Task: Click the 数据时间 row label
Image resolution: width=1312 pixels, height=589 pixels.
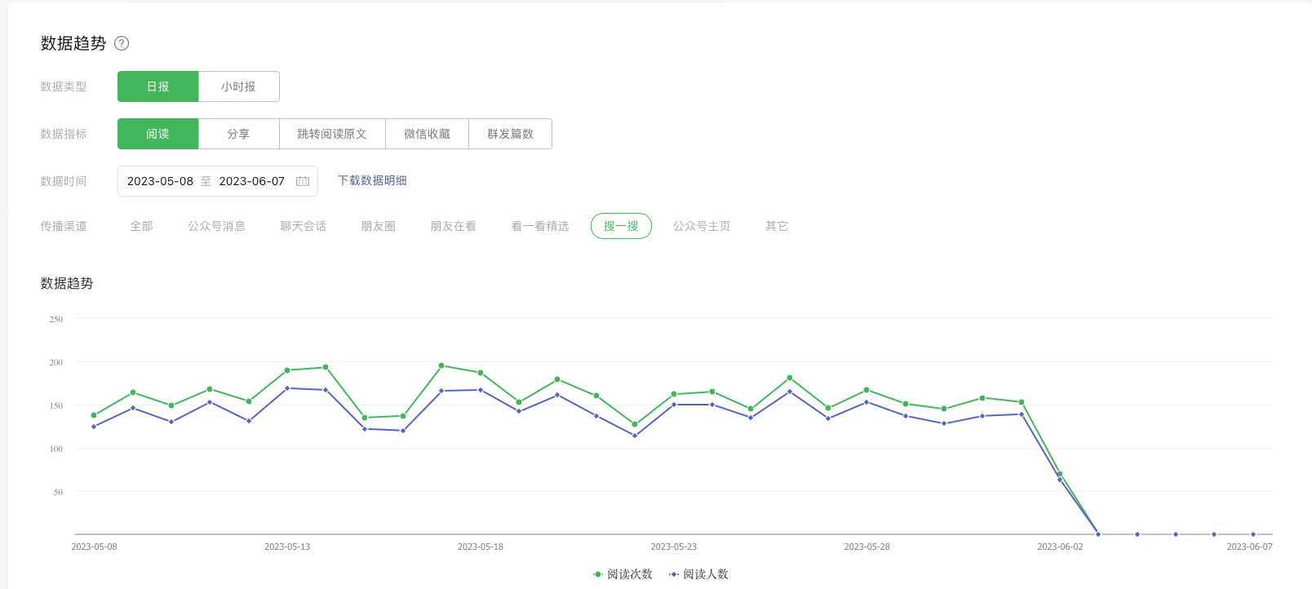Action: pos(64,181)
